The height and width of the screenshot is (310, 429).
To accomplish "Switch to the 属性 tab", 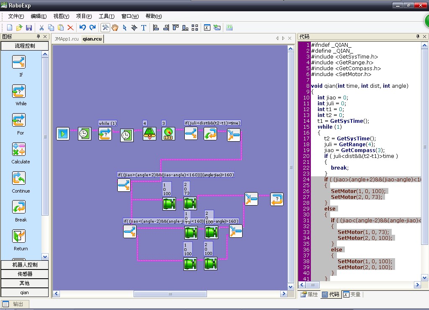I will click(x=310, y=295).
